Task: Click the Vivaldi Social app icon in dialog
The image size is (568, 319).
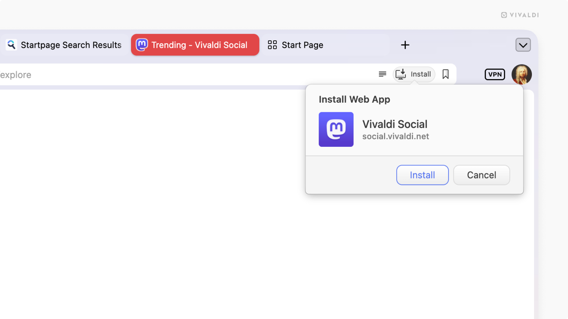Action: [336, 129]
